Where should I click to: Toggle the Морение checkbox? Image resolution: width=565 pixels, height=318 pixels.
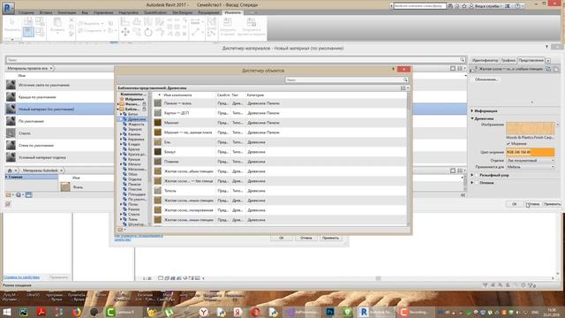tap(508, 143)
